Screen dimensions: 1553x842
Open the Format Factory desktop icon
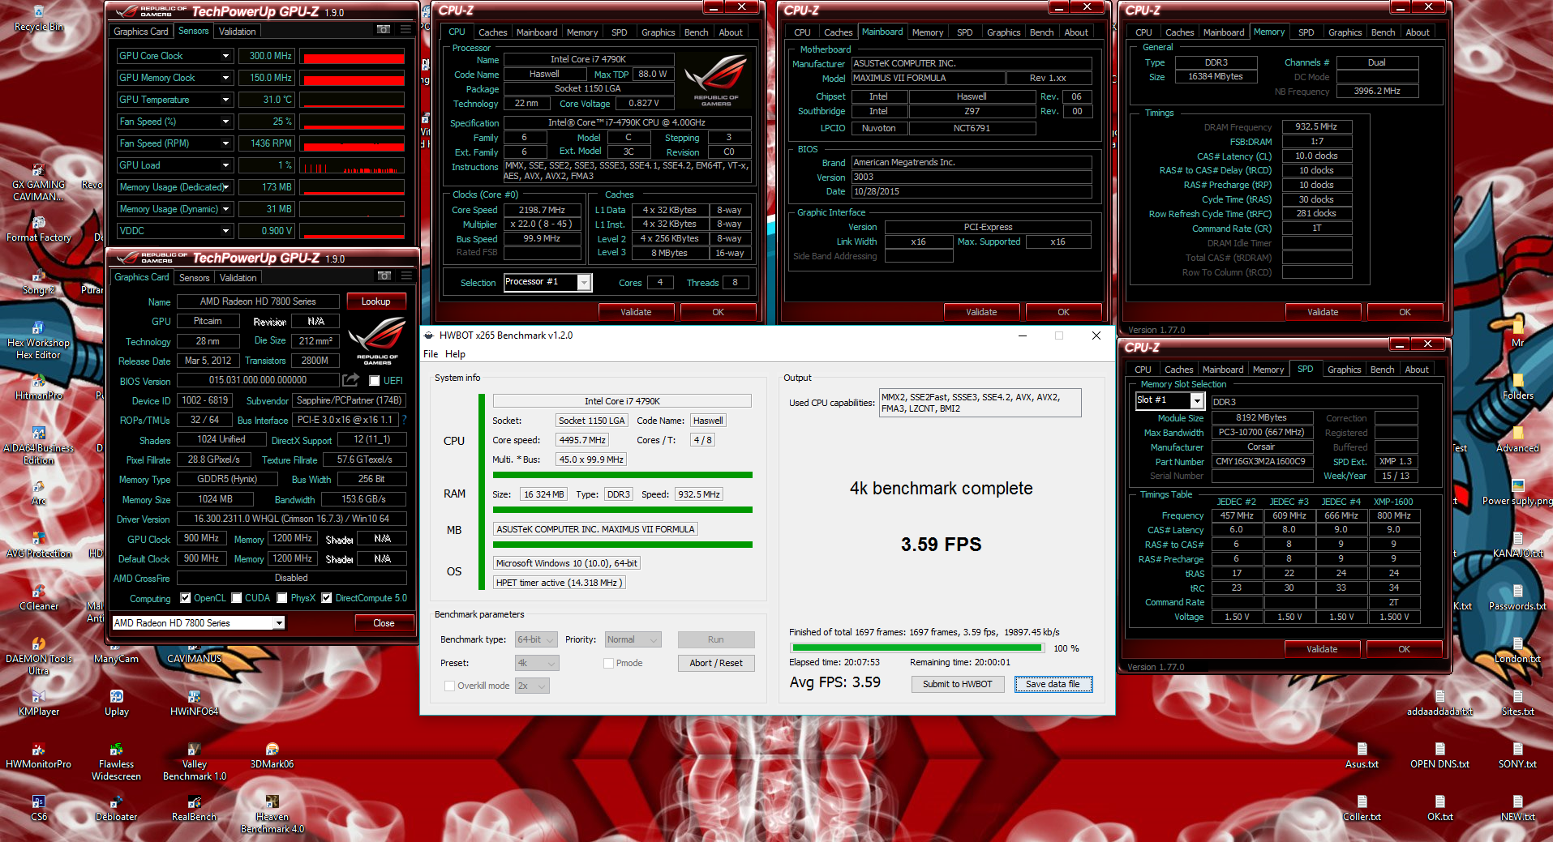(x=38, y=229)
